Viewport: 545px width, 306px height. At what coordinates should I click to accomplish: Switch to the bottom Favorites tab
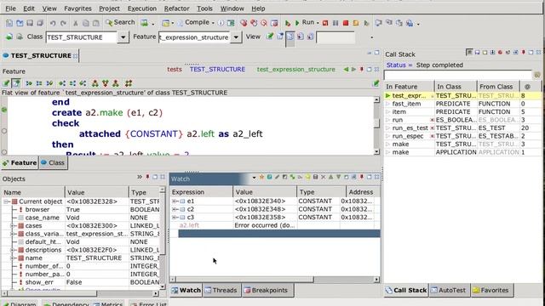tap(491, 291)
